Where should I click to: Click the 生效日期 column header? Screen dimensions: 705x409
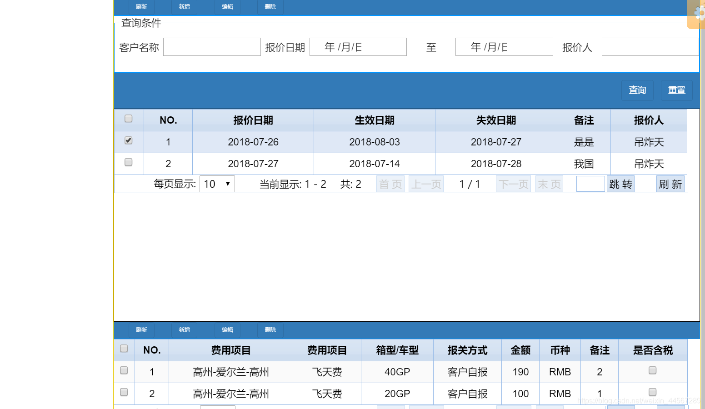tap(375, 120)
